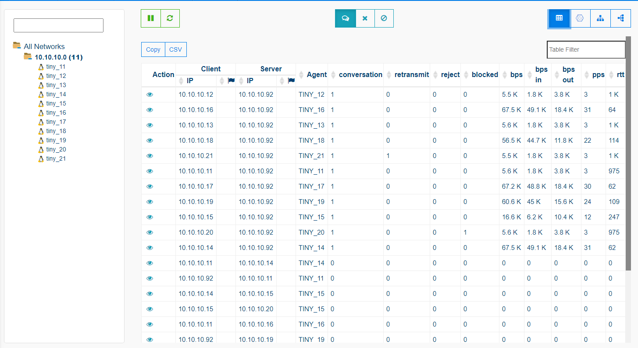Copy the table data
638x348 pixels.
[x=153, y=49]
